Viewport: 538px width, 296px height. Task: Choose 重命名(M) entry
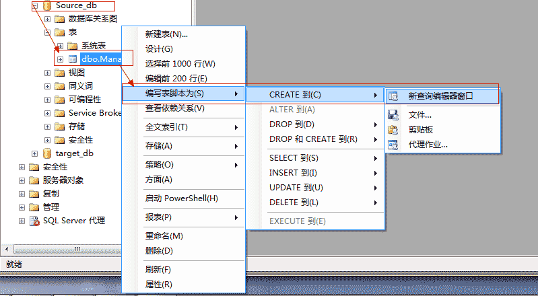coord(184,236)
